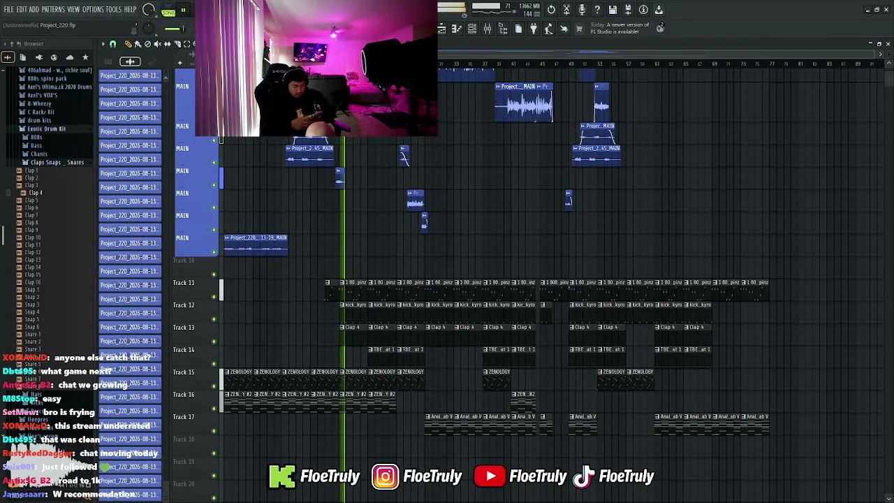The height and width of the screenshot is (503, 894).
Task: Open the TOOLS menu
Action: pos(114,10)
